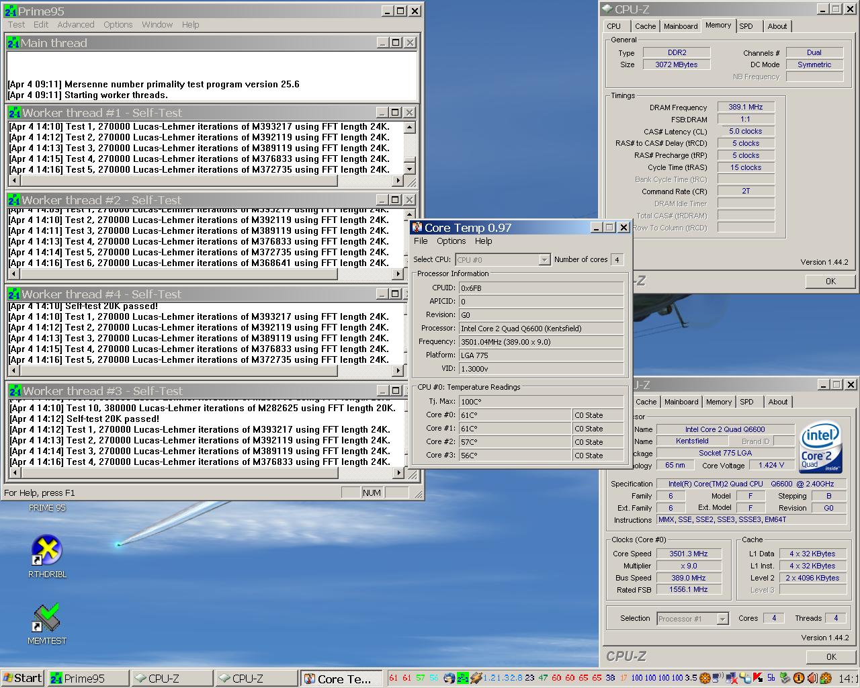This screenshot has height=688, width=860.
Task: Open Core Temp Options menu
Action: [x=451, y=241]
